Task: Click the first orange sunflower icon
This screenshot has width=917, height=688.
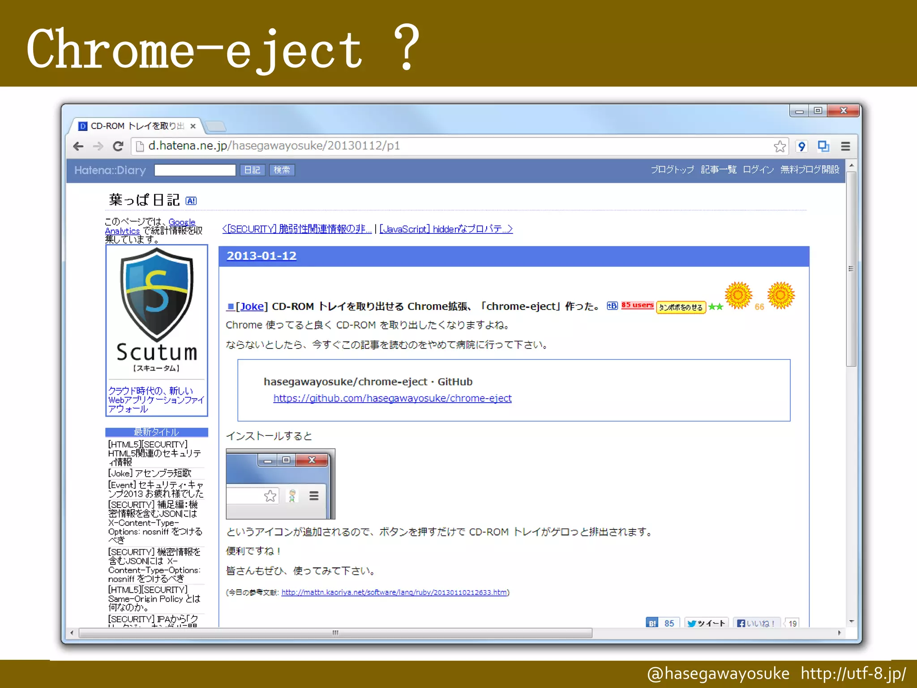Action: tap(738, 295)
